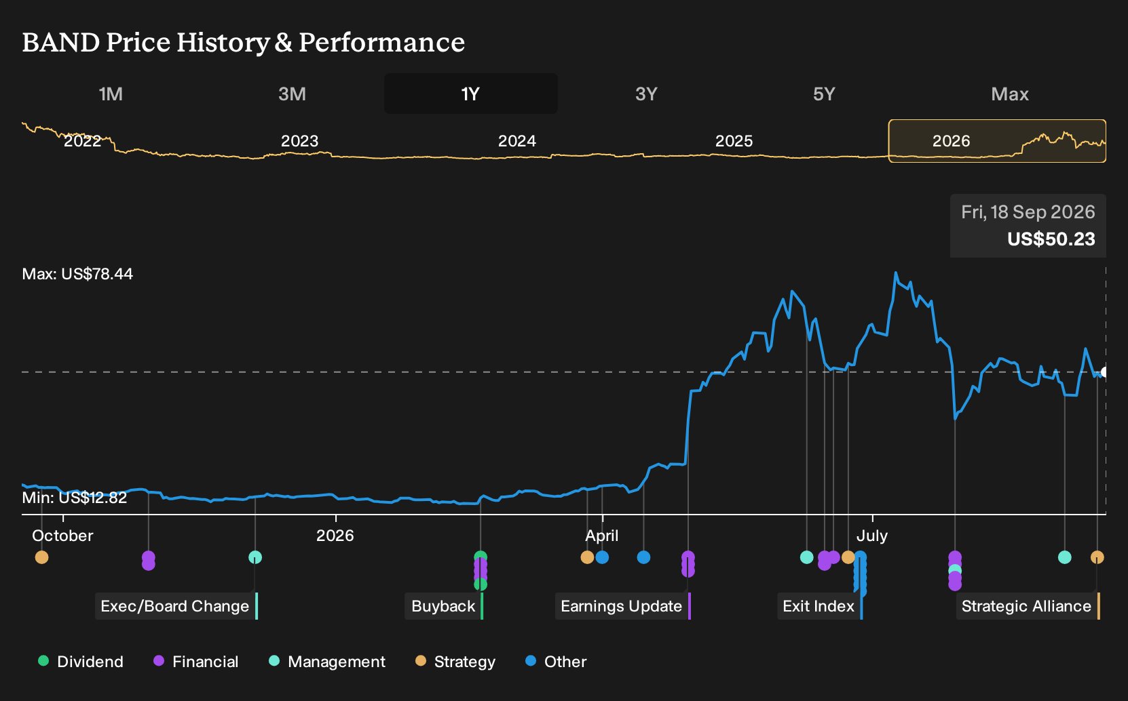Click the July axis label
The height and width of the screenshot is (701, 1128).
(x=872, y=536)
